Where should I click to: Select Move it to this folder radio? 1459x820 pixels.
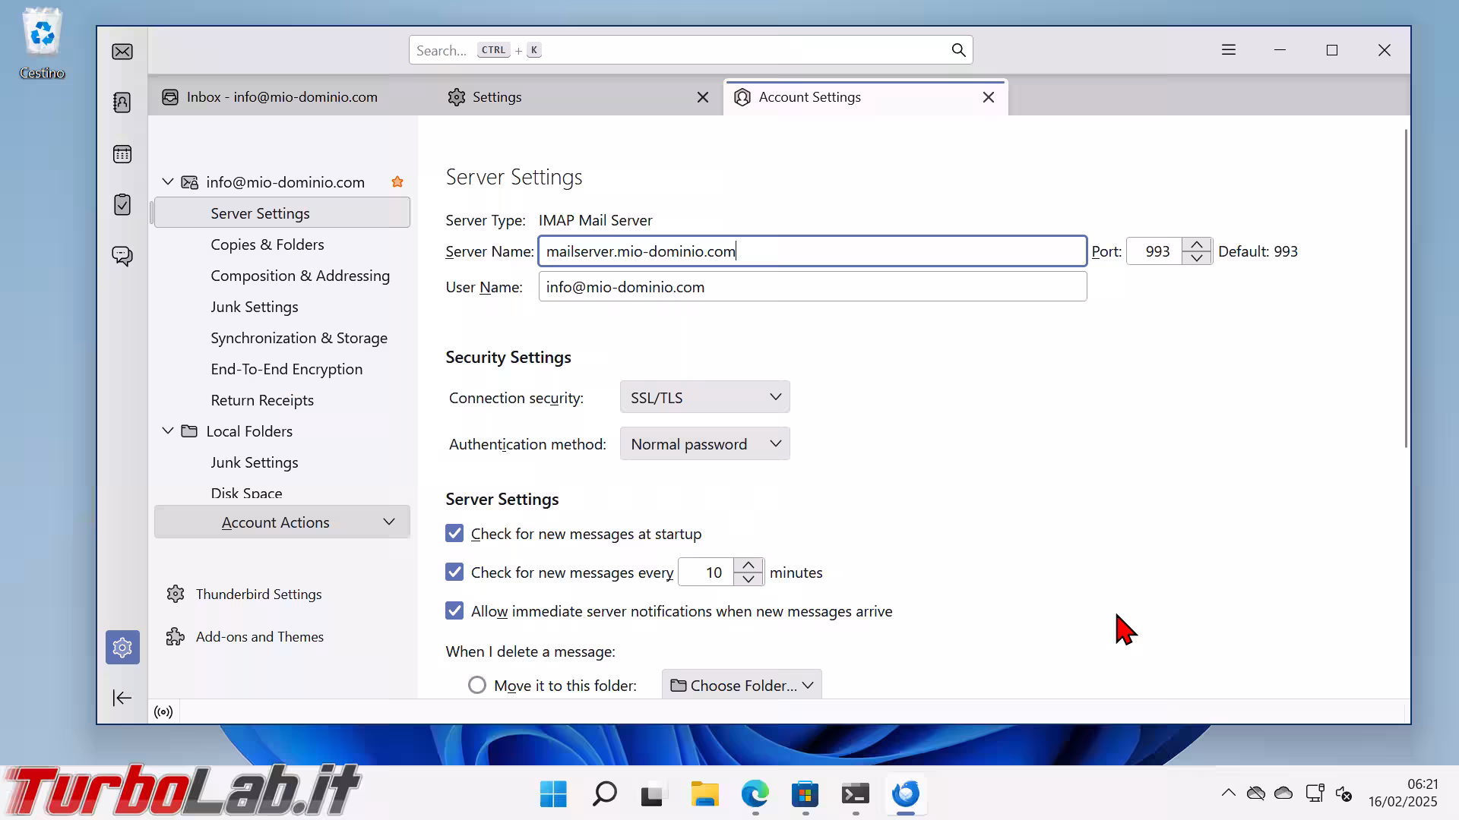point(477,686)
